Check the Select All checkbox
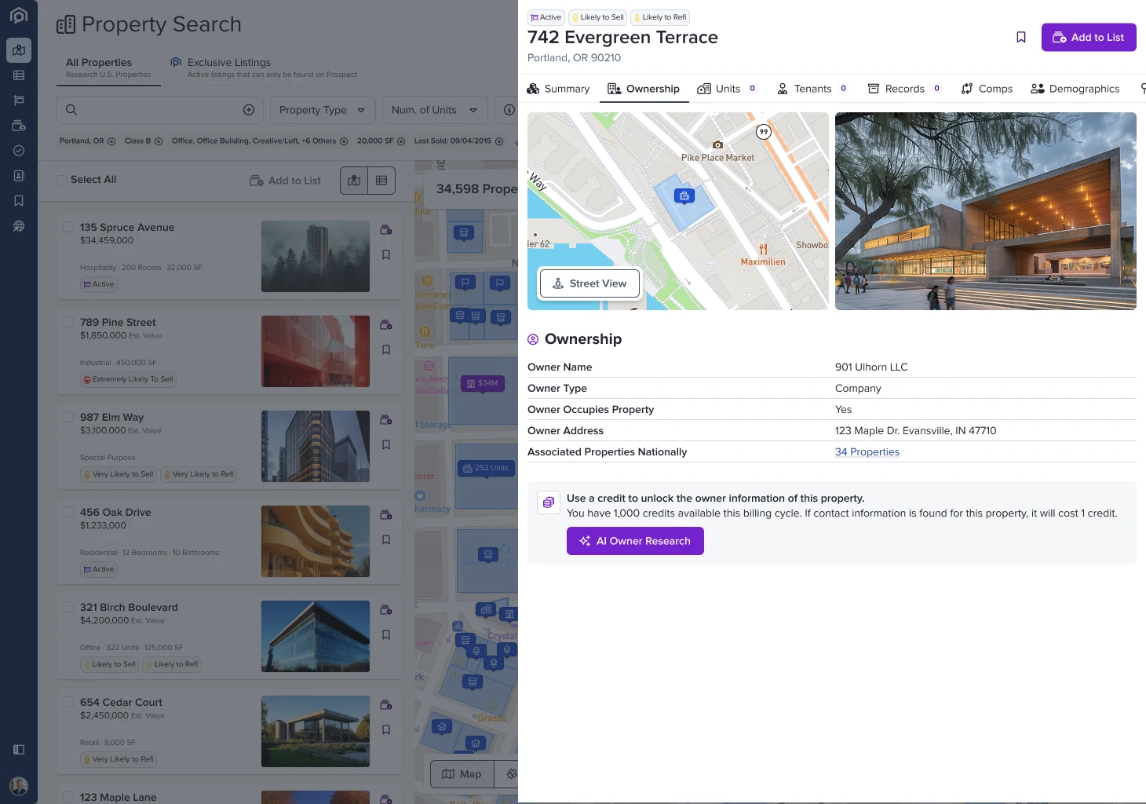Screen dimensions: 1146x804 pyautogui.click(x=62, y=180)
